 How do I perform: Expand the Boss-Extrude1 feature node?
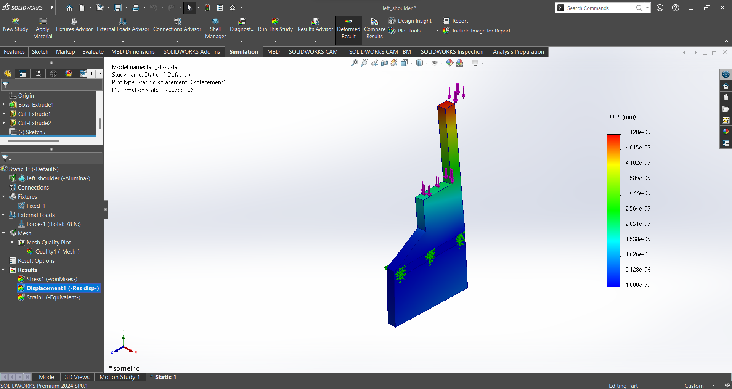tap(4, 104)
